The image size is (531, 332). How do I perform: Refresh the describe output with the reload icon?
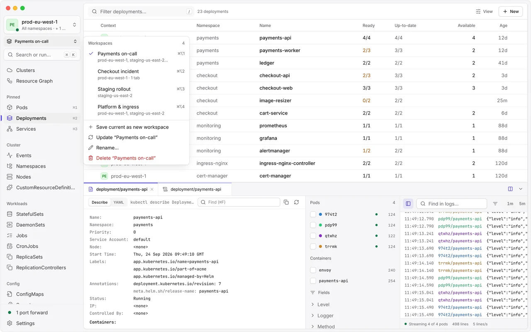296,202
